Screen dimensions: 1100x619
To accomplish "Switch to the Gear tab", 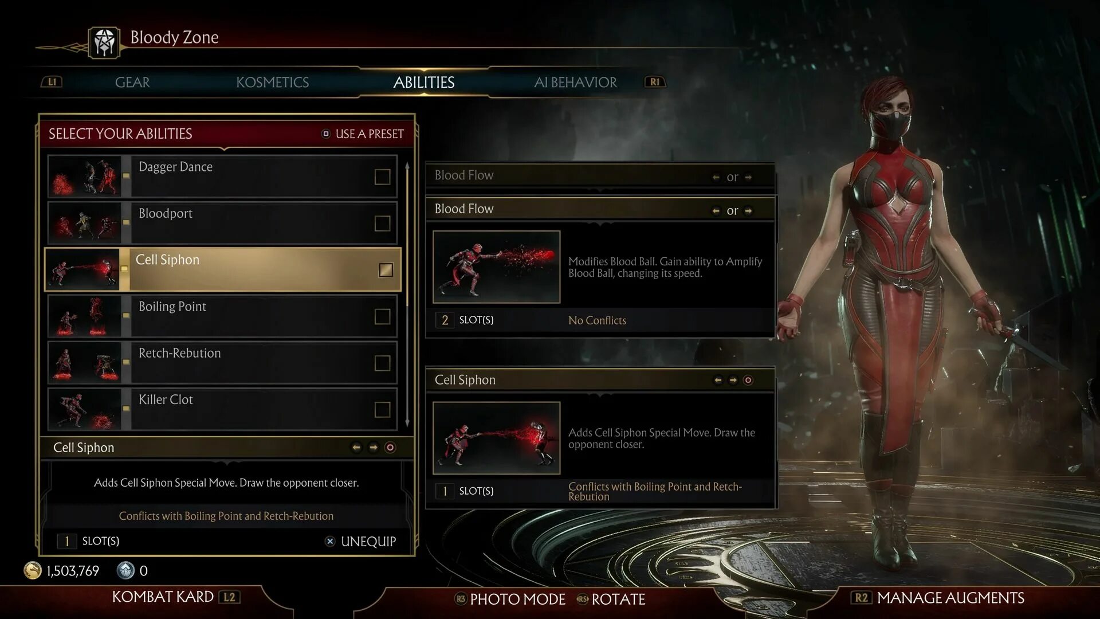I will (x=132, y=83).
